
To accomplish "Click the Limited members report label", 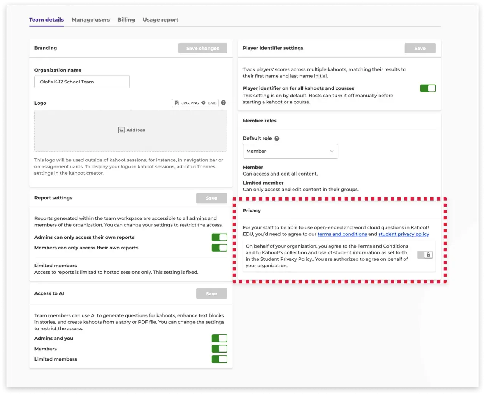I will point(56,266).
